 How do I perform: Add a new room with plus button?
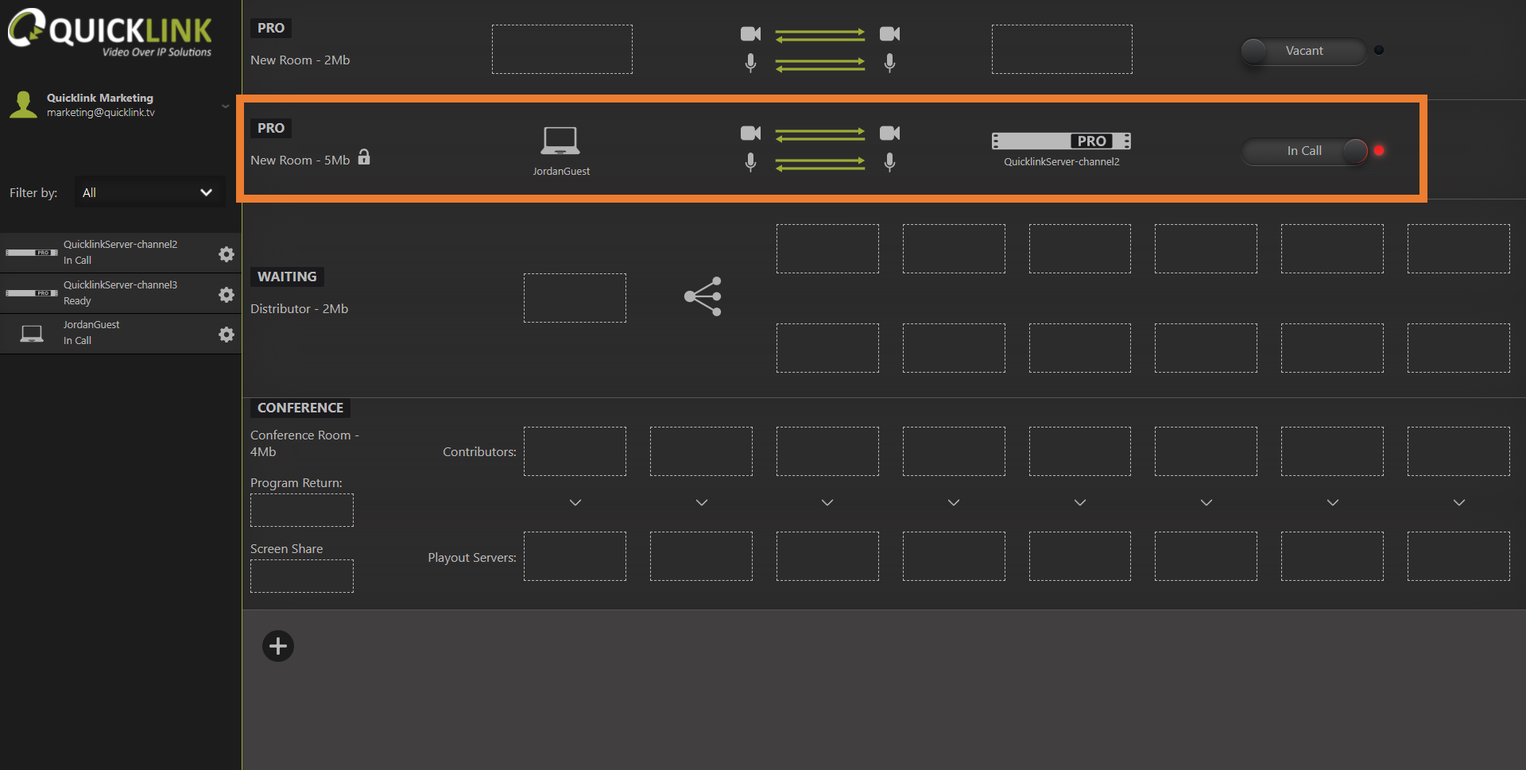(278, 646)
